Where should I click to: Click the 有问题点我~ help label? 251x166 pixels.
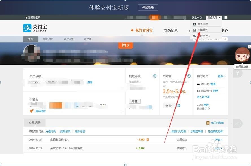[243, 67]
